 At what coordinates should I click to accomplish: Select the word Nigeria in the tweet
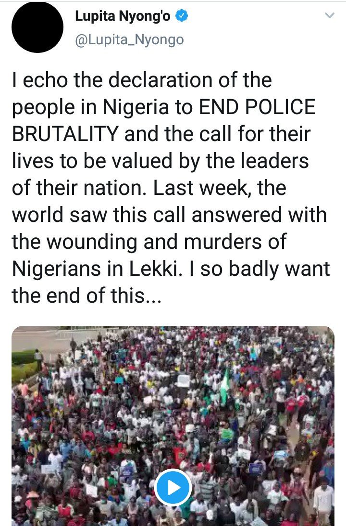(136, 108)
